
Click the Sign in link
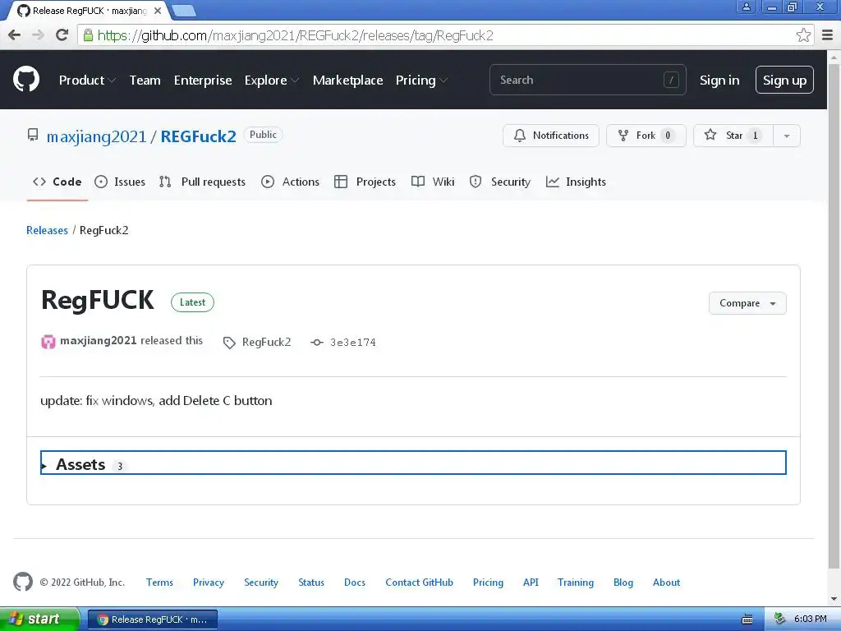pos(719,80)
